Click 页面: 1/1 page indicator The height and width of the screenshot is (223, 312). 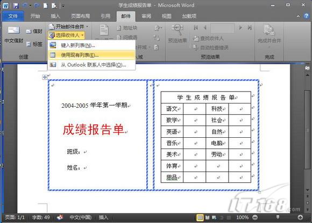click(15, 218)
